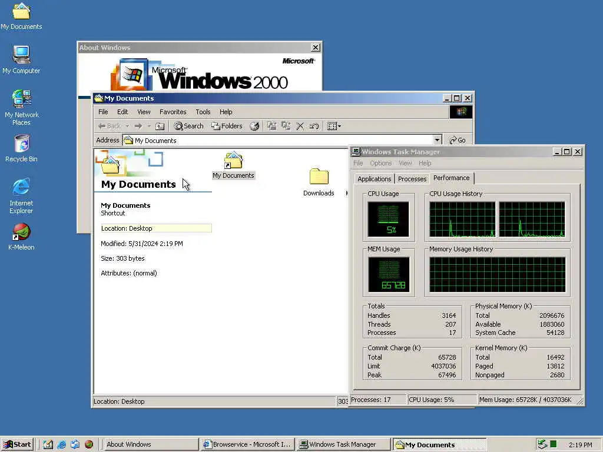This screenshot has width=603, height=452.
Task: Expand the Views dropdown arrow
Action: 339,126
